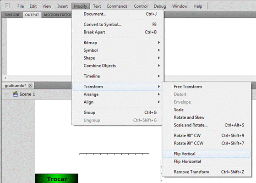The width and height of the screenshot is (256, 183).
Task: Choose Rotate and Skew
Action: click(x=207, y=117)
